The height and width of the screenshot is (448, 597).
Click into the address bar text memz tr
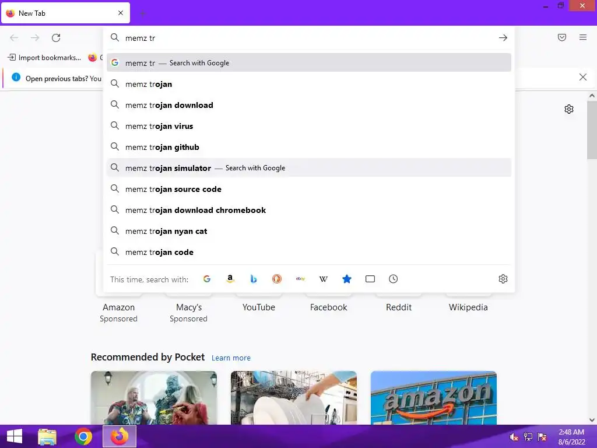140,38
